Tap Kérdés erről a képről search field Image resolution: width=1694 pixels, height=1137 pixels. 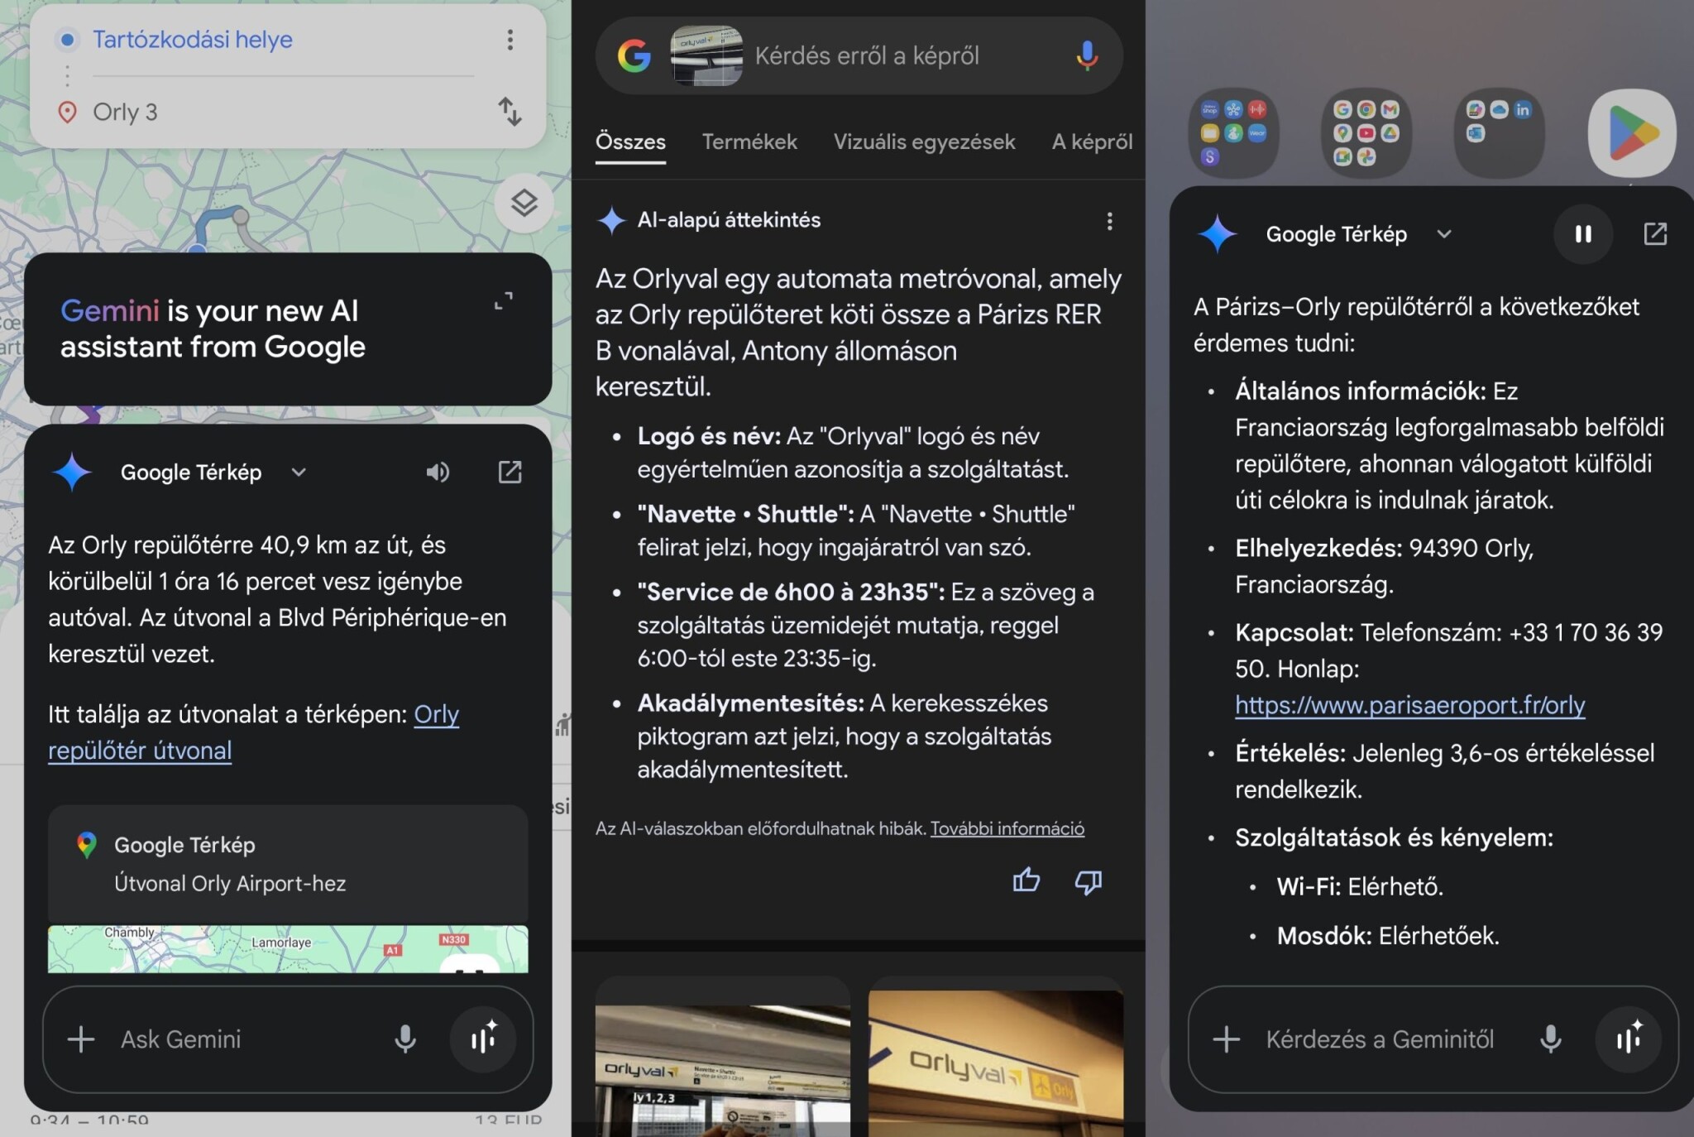pyautogui.click(x=867, y=55)
